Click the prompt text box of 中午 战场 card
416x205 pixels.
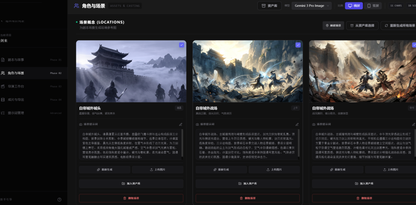(364, 145)
